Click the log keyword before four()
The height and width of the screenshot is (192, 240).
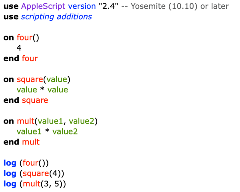point(10,163)
